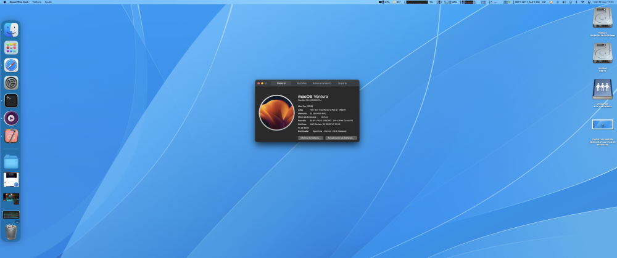Open the Trash in the Dock
The image size is (617, 258).
[x=11, y=232]
